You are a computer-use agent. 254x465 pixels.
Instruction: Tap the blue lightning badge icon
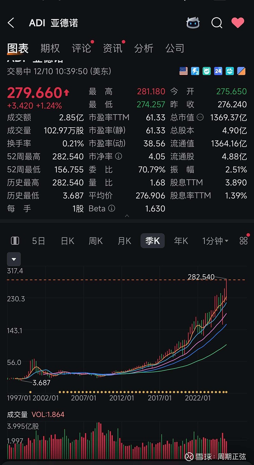click(x=195, y=71)
